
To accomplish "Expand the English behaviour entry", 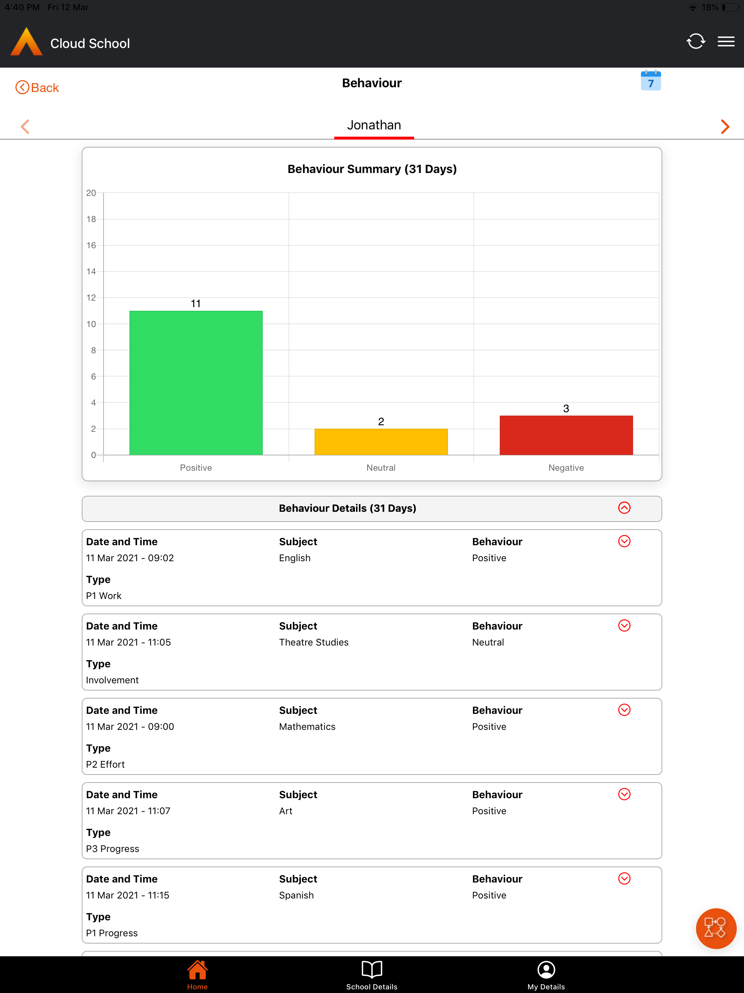I will (x=624, y=542).
